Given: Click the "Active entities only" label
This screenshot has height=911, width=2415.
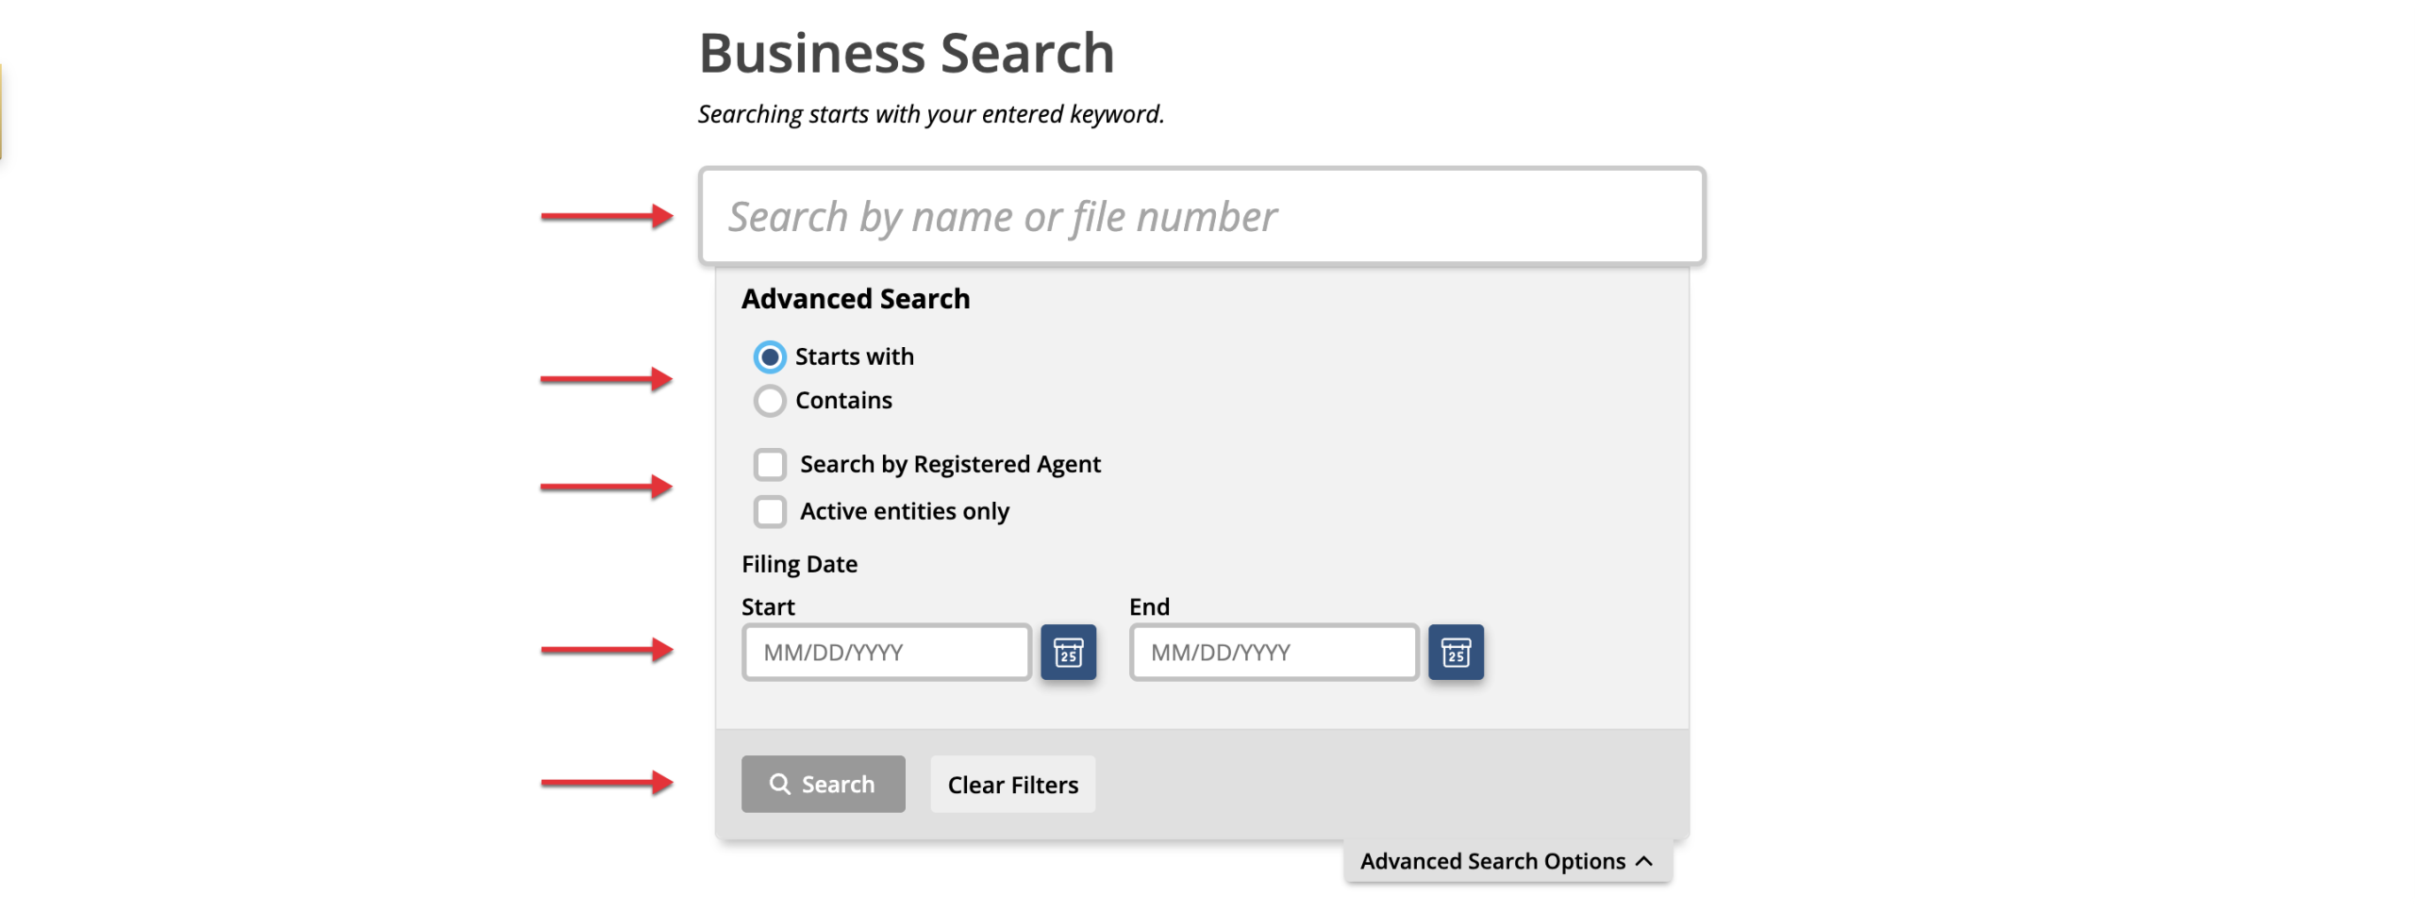Looking at the screenshot, I should [904, 511].
